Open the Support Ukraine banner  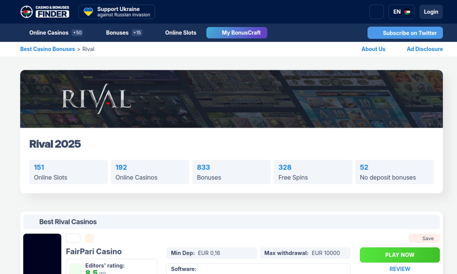[117, 12]
